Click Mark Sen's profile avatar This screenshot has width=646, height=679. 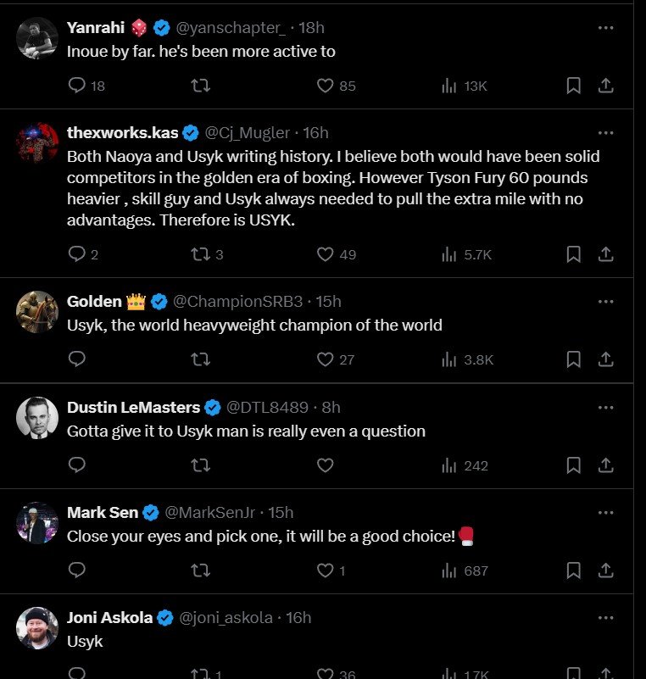[x=37, y=523]
